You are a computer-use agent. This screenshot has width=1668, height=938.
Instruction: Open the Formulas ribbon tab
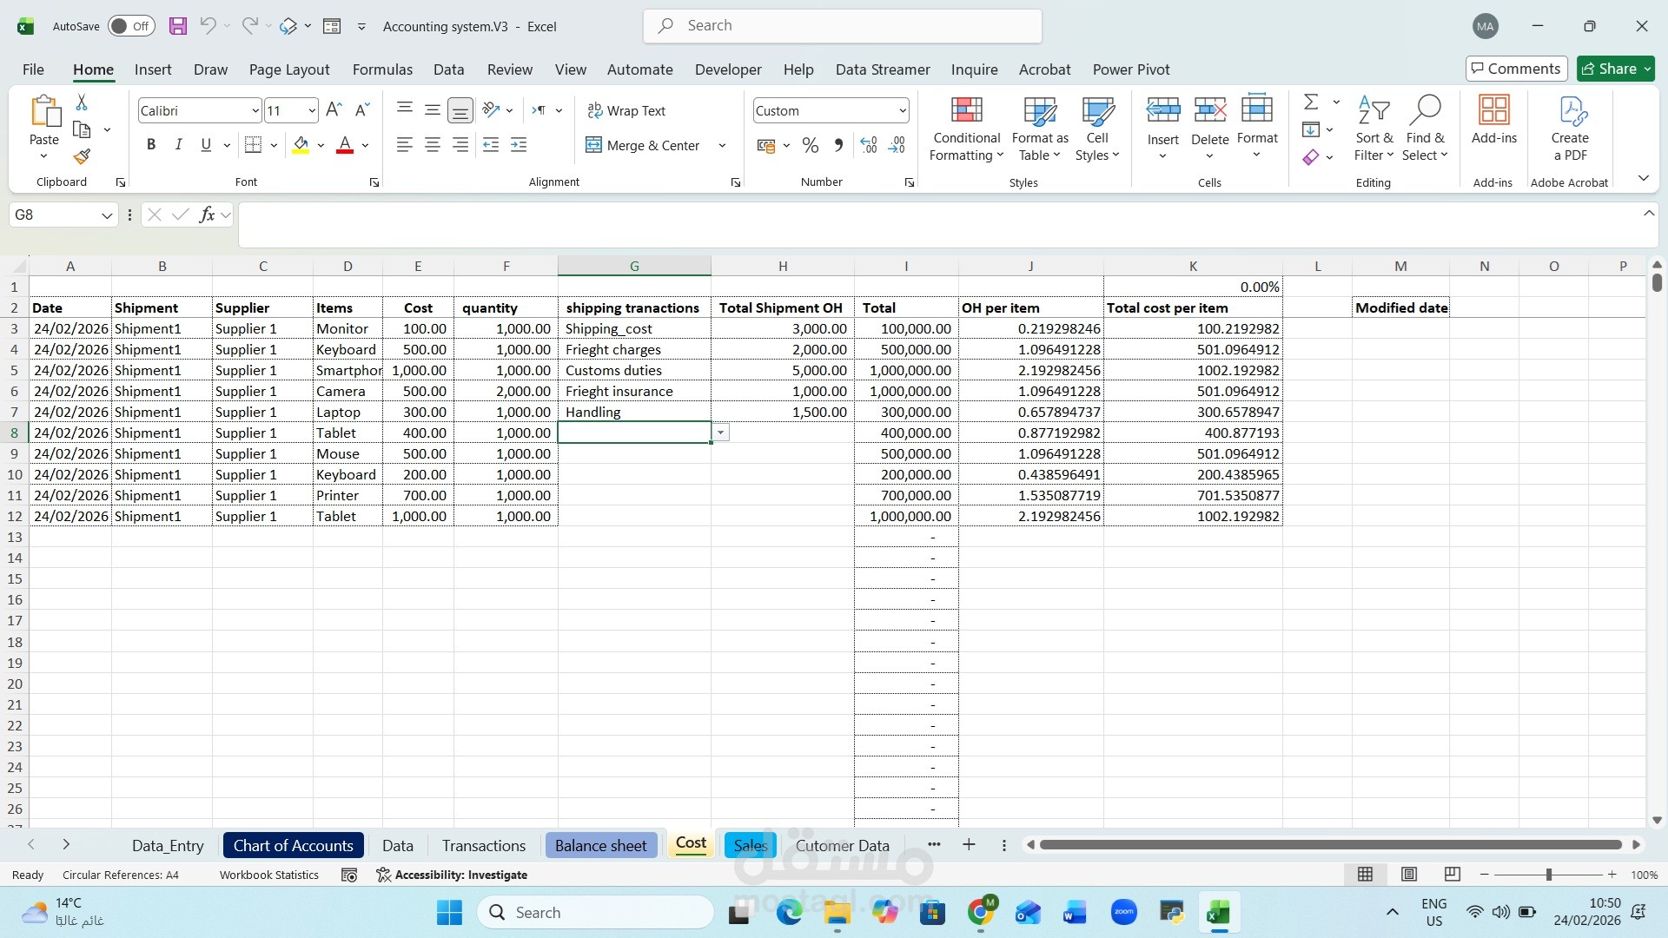tap(382, 69)
